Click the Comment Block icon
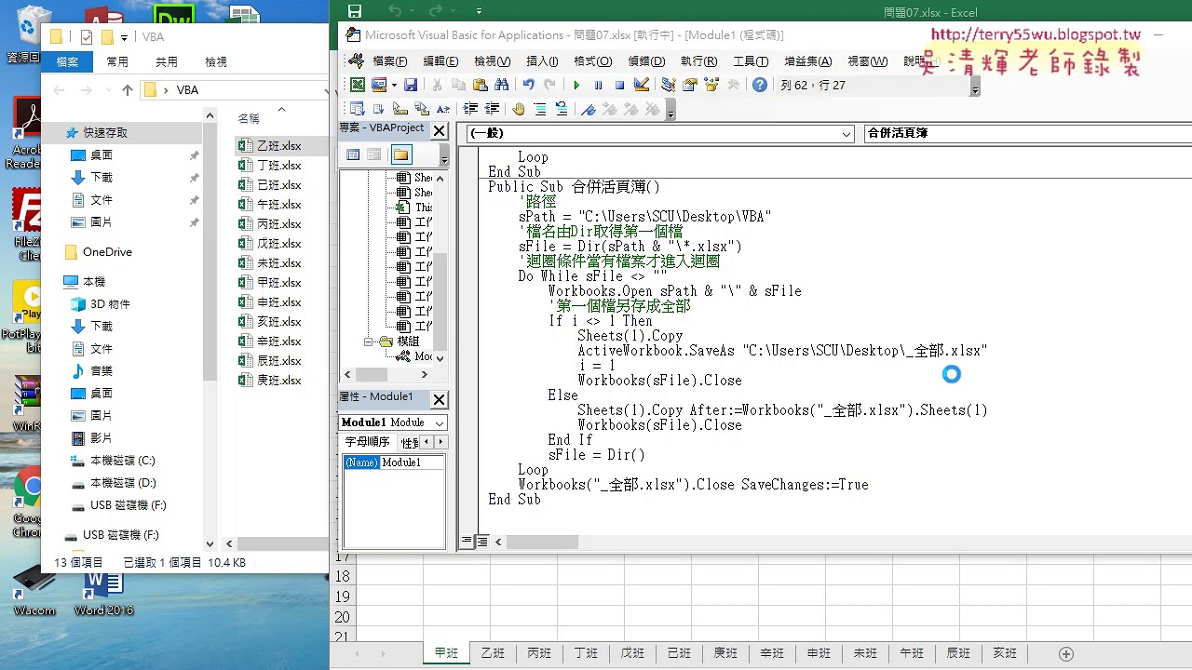 pos(540,109)
